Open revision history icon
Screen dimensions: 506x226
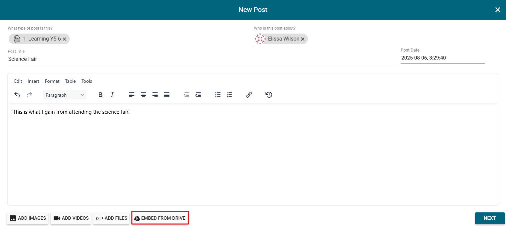tap(269, 95)
